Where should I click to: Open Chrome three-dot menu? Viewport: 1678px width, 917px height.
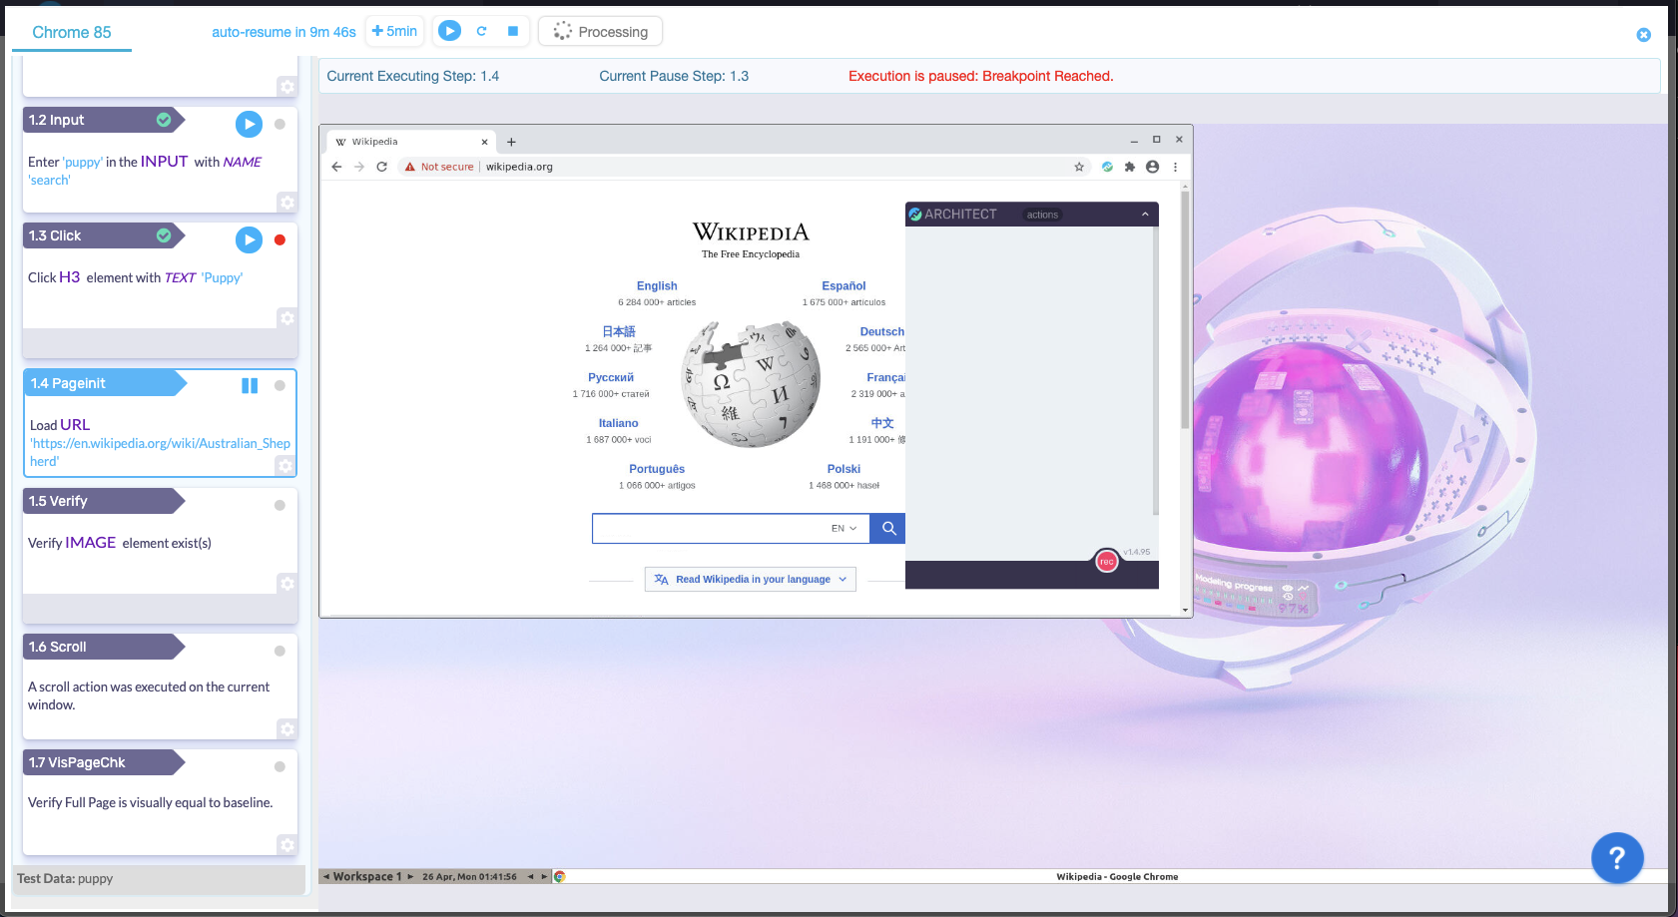click(x=1176, y=167)
